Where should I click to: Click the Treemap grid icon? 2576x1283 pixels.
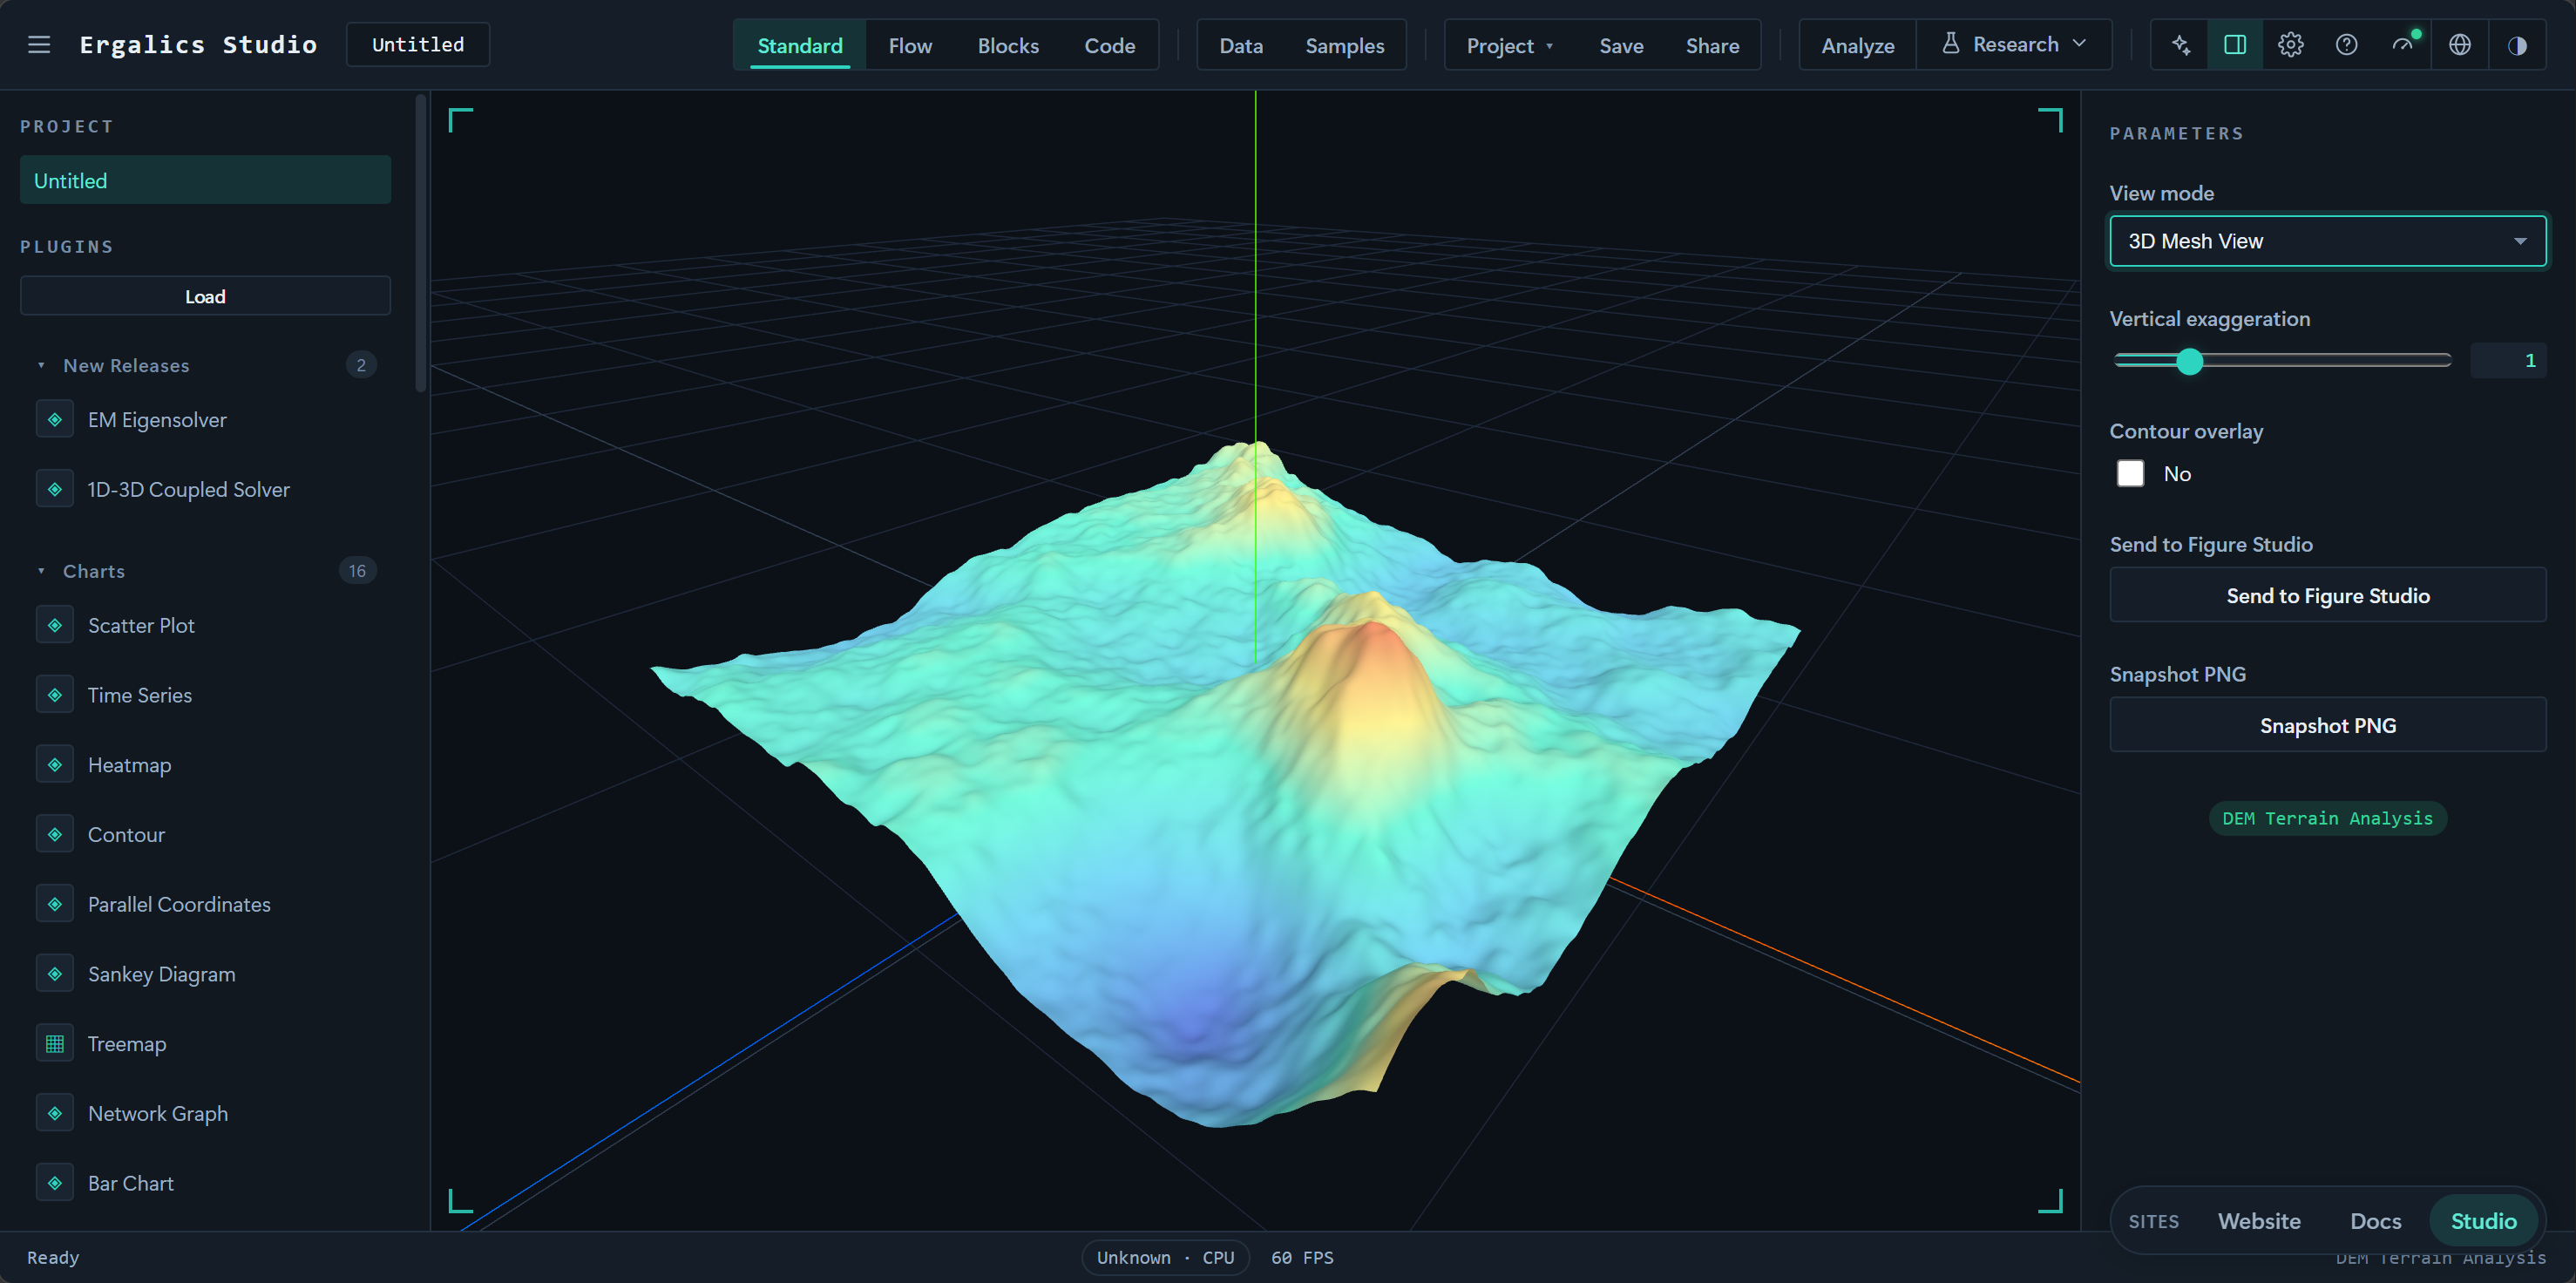pyautogui.click(x=55, y=1044)
